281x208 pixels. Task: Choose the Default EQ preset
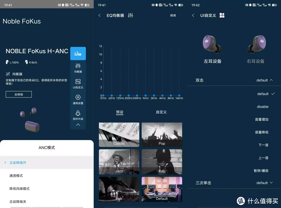click(162, 189)
